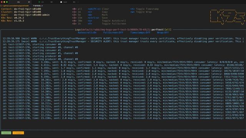Click the K9s ASCII logo

pyautogui.click(x=228, y=17)
